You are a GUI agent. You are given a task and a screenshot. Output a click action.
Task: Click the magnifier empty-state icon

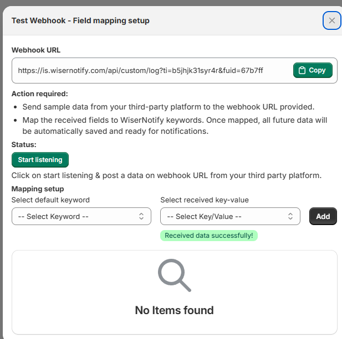tap(175, 275)
